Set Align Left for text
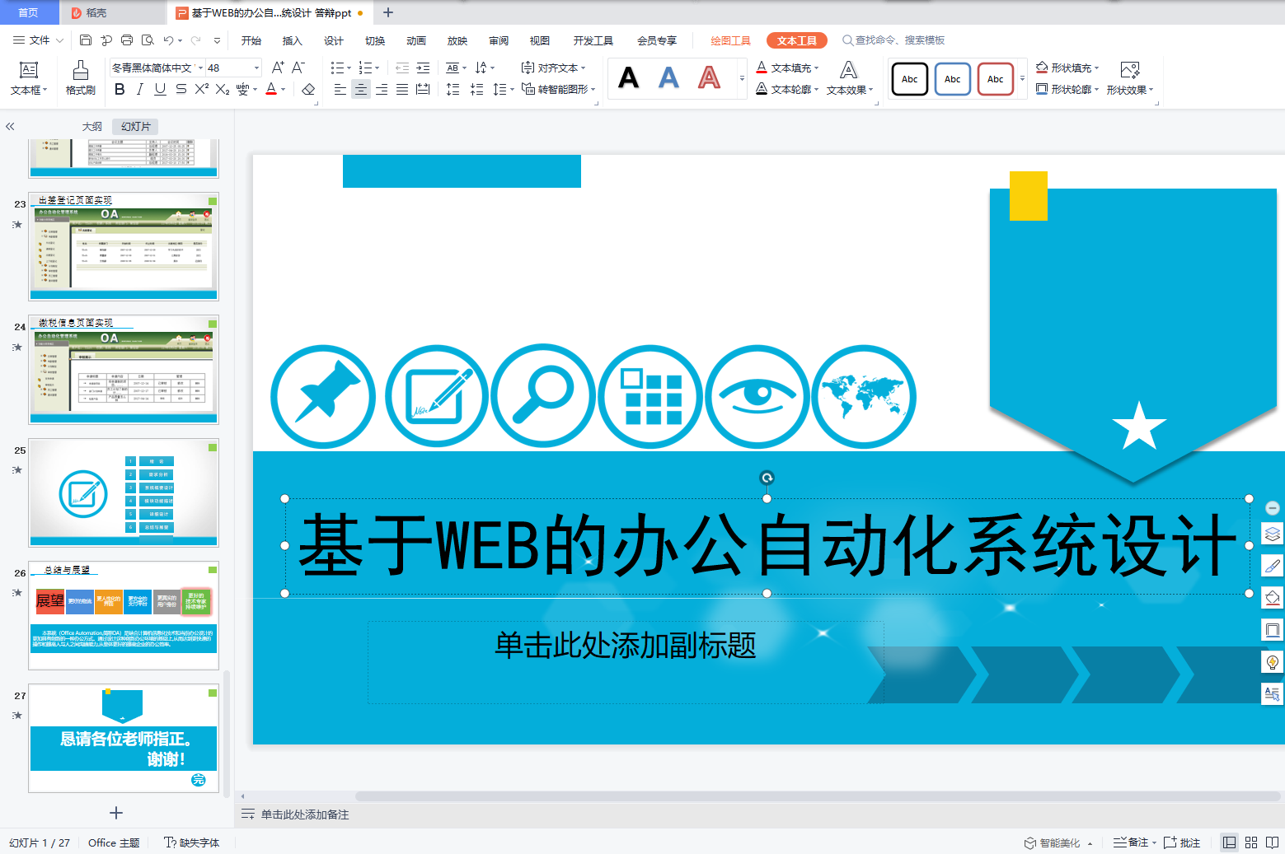 pyautogui.click(x=340, y=89)
